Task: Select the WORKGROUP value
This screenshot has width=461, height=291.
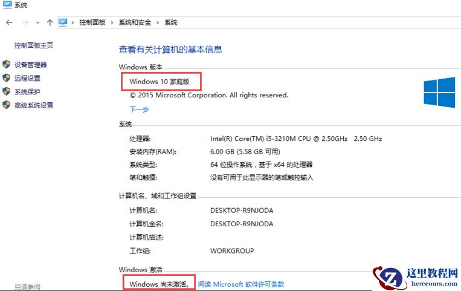Action: click(232, 250)
